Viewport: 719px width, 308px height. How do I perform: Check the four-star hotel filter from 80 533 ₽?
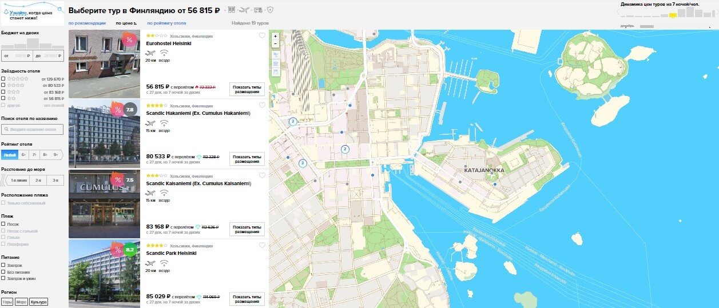[3, 85]
